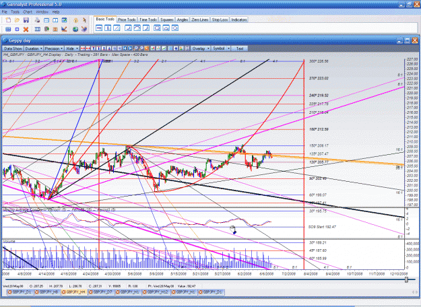Click the New document icon
Screen dimensions: 421x307
[x=8, y=20]
